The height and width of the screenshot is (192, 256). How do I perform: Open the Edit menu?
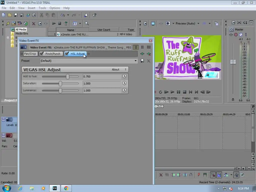point(12,8)
